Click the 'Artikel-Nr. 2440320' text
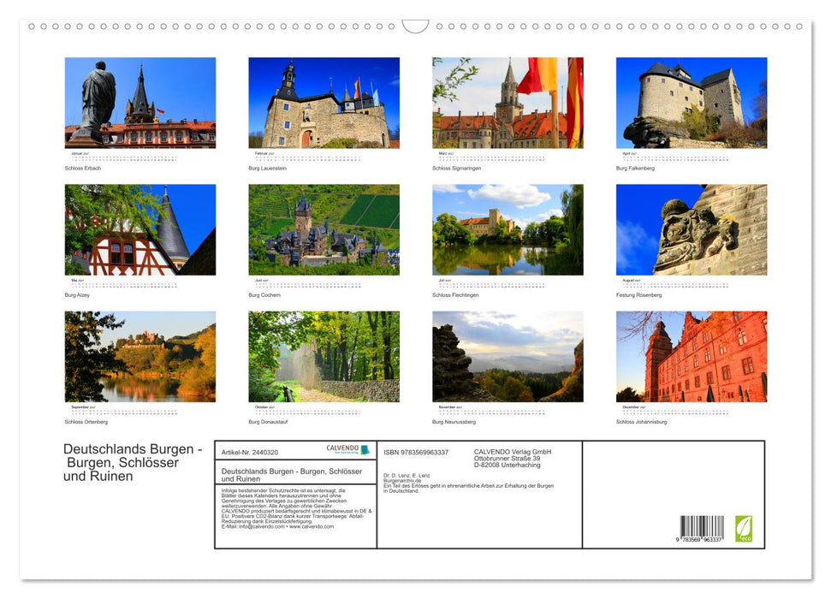Image resolution: width=831 pixels, height=599 pixels. (250, 452)
